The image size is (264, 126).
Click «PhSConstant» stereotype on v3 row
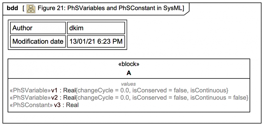coord(31,105)
